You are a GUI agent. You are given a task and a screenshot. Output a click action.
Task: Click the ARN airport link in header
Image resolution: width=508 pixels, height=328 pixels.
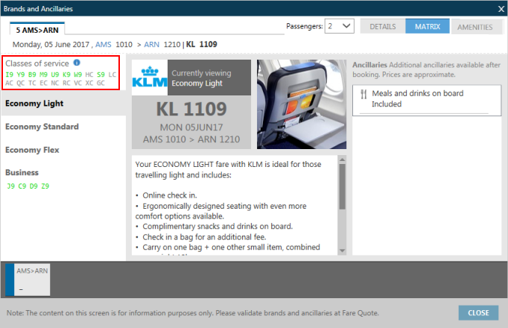point(151,44)
